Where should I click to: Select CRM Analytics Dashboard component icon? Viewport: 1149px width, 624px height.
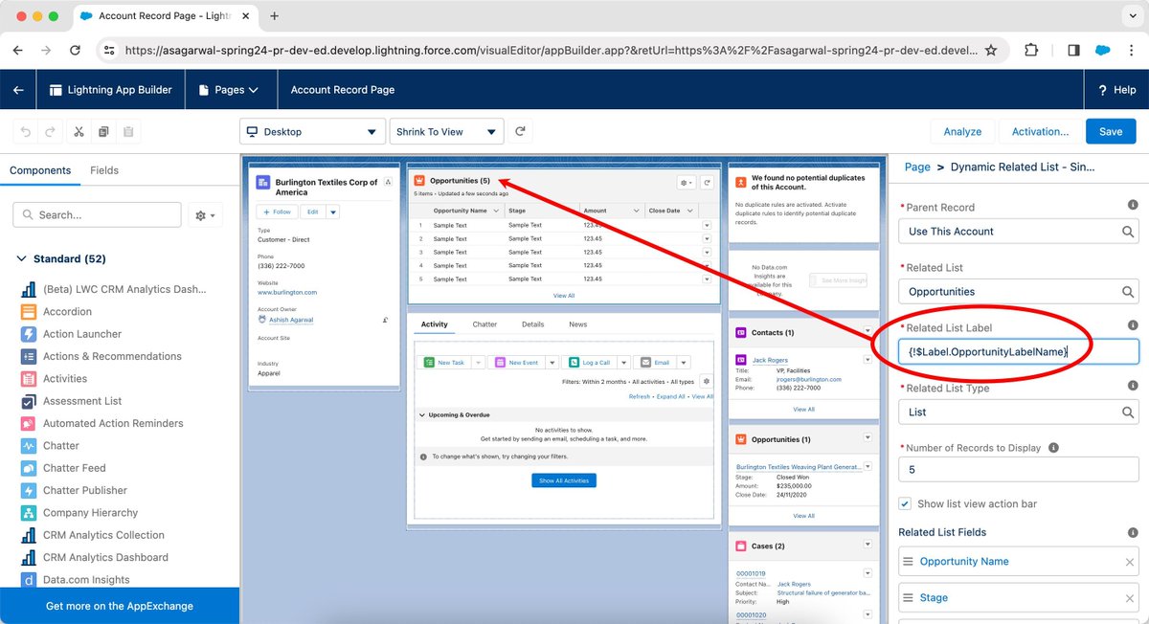[x=28, y=557]
